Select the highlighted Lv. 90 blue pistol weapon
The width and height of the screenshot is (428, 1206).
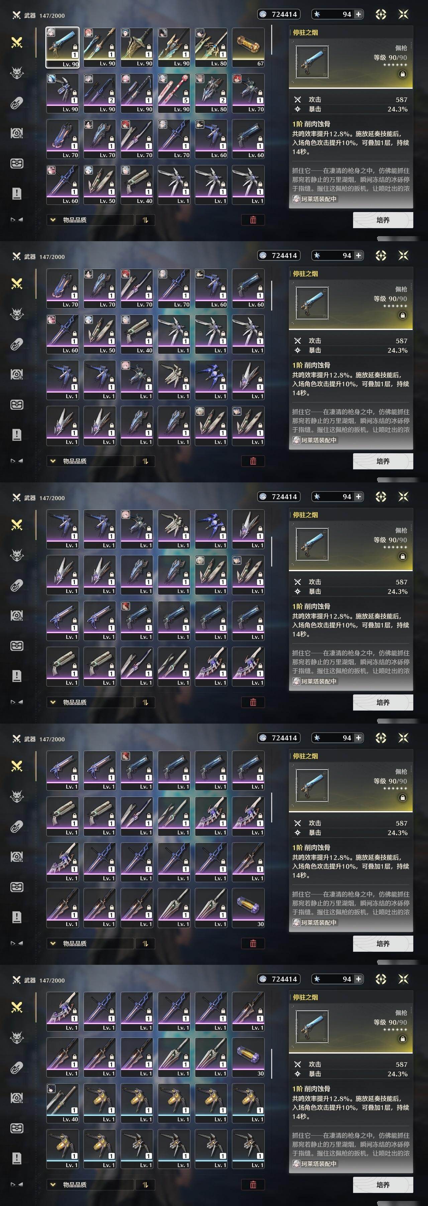pos(62,47)
